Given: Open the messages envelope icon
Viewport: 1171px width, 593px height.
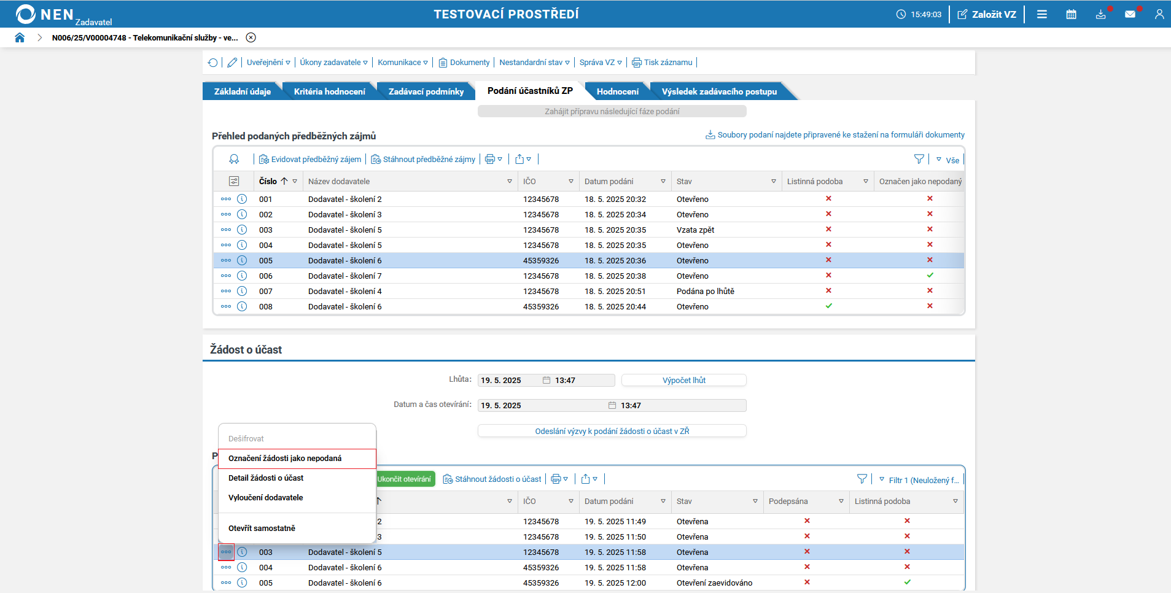Looking at the screenshot, I should (x=1130, y=14).
